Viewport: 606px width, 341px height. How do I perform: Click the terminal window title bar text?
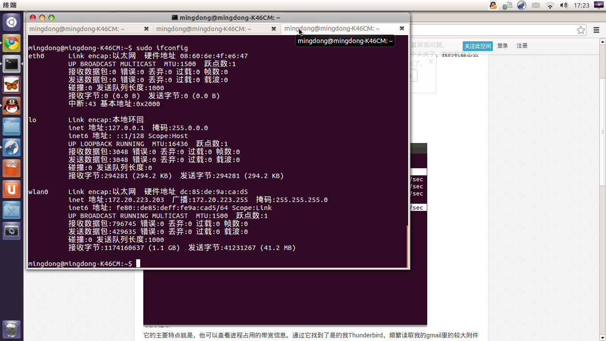tap(230, 18)
